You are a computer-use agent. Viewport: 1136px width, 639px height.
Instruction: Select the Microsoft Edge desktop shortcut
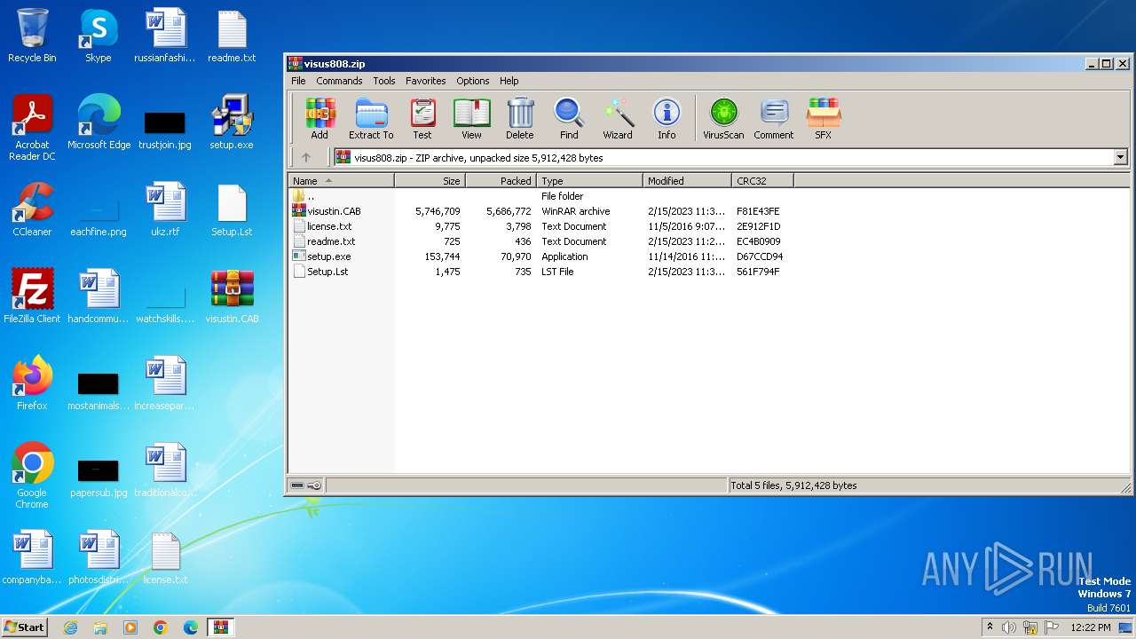click(x=99, y=122)
